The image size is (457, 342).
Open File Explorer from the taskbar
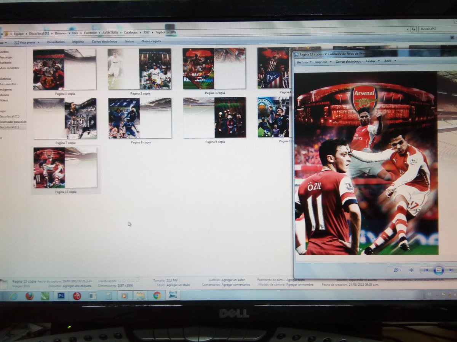point(140,296)
